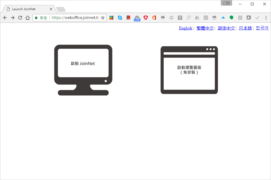Open the blue cloud extension
This screenshot has width=271, height=180.
[223, 18]
